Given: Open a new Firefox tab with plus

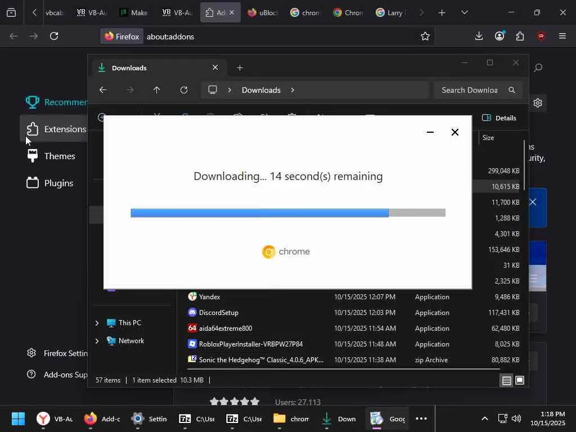Looking at the screenshot, I should 442,13.
